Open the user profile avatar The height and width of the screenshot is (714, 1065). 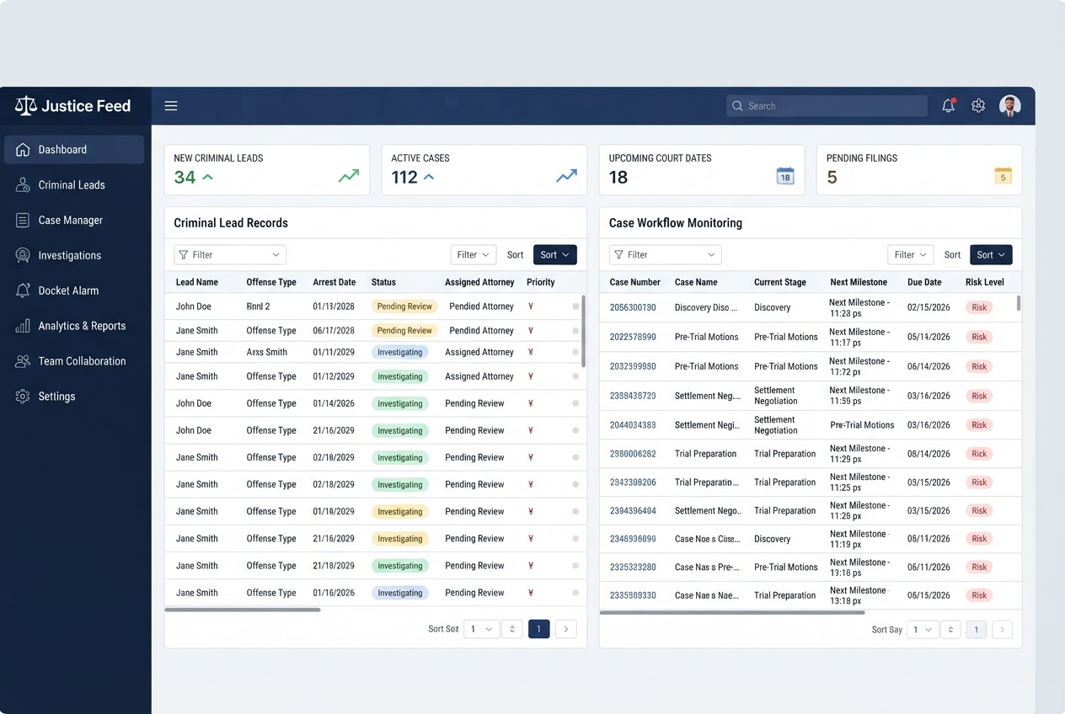click(1010, 106)
